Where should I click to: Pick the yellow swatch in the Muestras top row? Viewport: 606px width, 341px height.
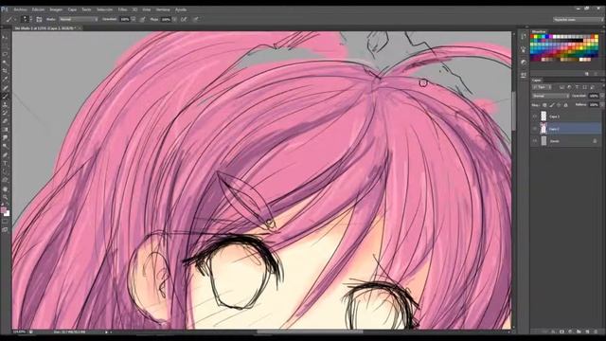(537, 37)
